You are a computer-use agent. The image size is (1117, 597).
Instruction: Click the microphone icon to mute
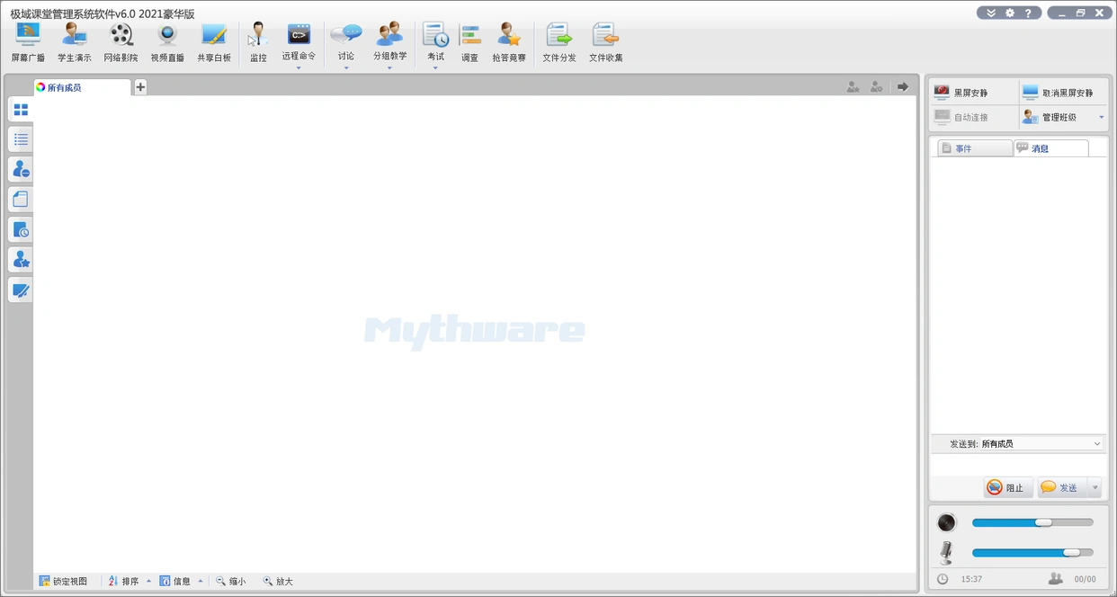pos(946,552)
